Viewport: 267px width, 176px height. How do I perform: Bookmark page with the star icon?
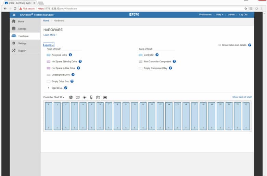(x=245, y=9)
